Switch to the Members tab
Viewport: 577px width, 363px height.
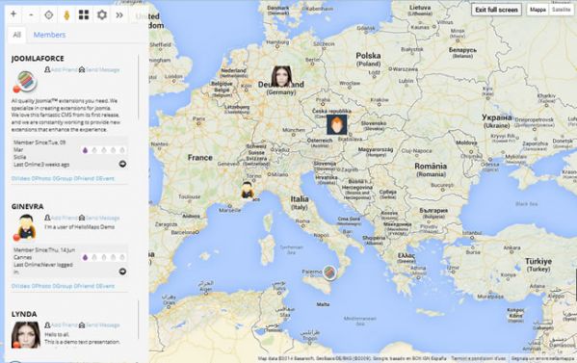click(49, 35)
